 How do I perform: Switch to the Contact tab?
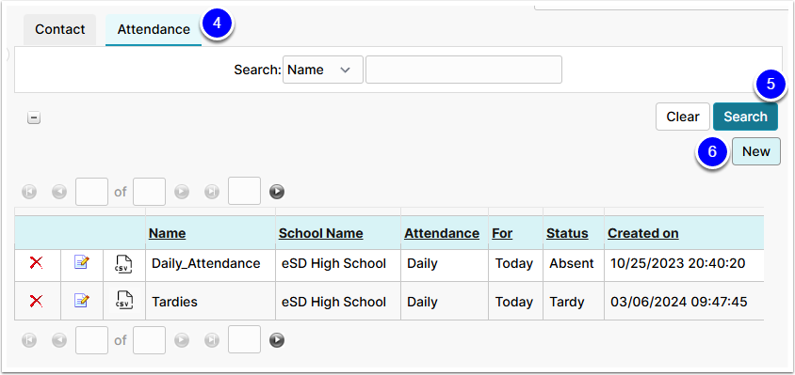pyautogui.click(x=60, y=29)
